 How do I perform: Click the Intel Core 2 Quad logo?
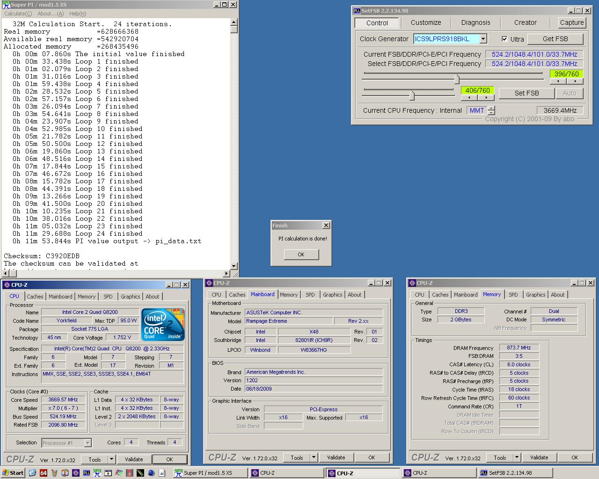(x=163, y=325)
